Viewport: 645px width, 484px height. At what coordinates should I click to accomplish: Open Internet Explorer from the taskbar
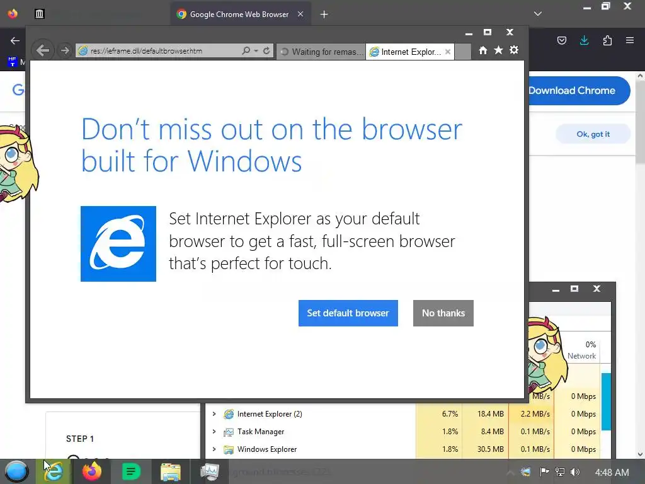coord(54,471)
